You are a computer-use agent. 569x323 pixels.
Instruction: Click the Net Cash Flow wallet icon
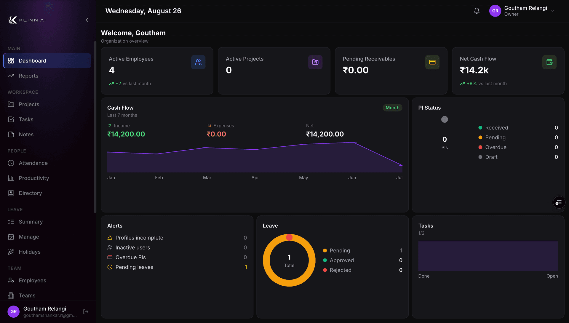[549, 62]
